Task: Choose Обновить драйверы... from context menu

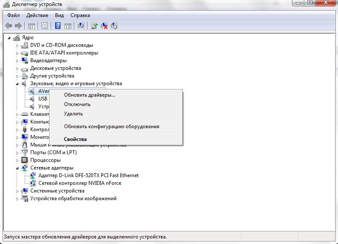Action: click(90, 95)
